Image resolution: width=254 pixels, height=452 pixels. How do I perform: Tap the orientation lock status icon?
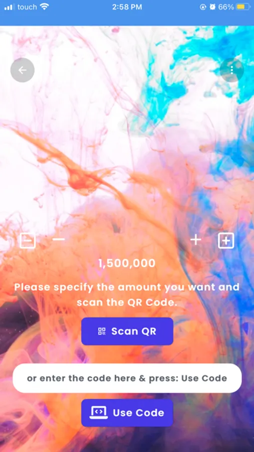pyautogui.click(x=203, y=7)
